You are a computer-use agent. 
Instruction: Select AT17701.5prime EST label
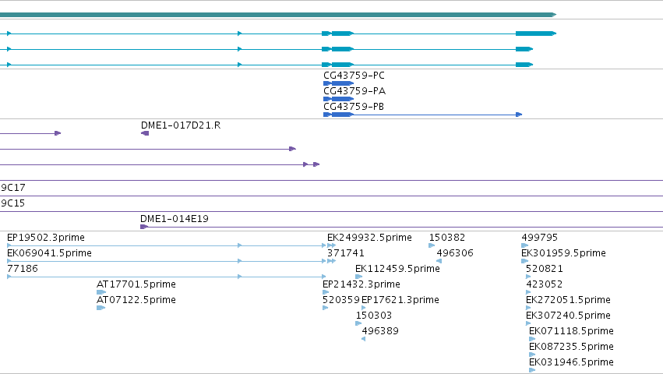pyautogui.click(x=136, y=284)
